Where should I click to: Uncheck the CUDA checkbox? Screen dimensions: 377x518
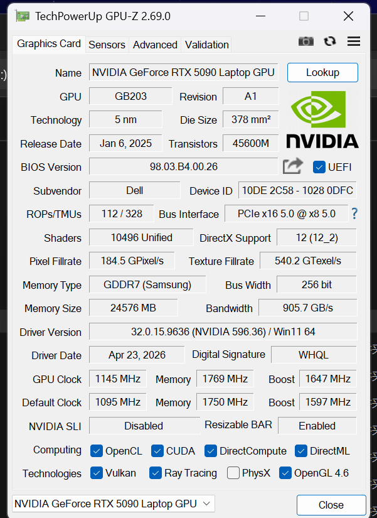pos(157,451)
